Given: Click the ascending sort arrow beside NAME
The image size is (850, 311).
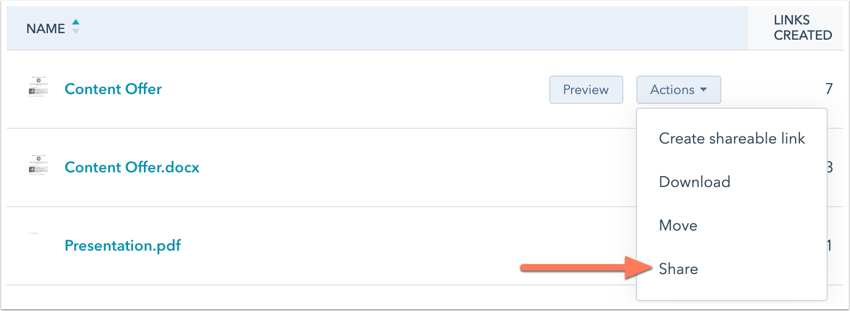Looking at the screenshot, I should [x=76, y=22].
